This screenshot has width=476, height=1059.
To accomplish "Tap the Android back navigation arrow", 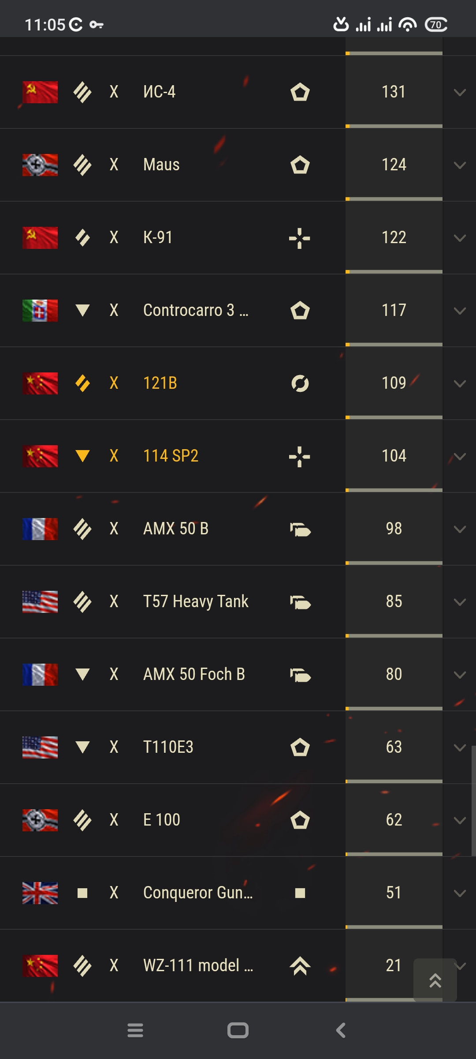I will [341, 1031].
